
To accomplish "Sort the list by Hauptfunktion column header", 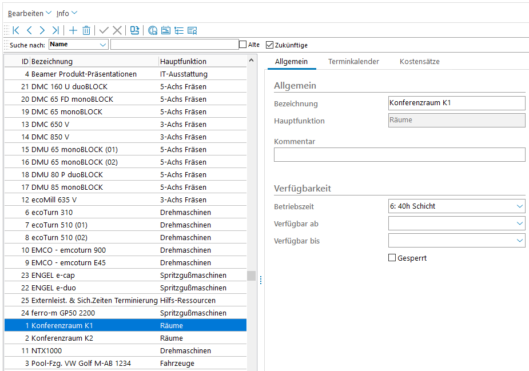I will [184, 61].
